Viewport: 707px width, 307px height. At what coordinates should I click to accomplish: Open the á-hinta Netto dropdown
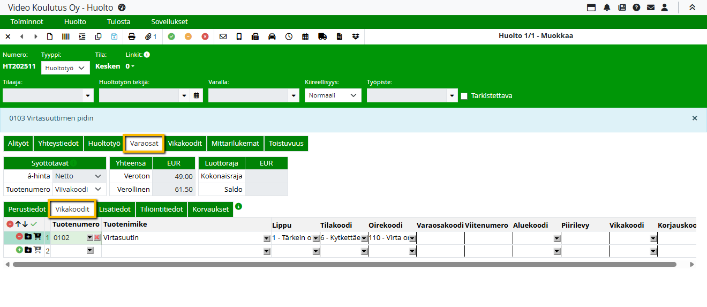(x=79, y=176)
